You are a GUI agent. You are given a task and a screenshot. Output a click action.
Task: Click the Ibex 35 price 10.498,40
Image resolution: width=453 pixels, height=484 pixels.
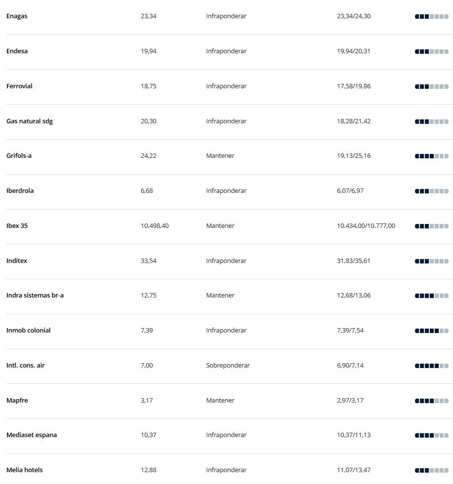(154, 226)
